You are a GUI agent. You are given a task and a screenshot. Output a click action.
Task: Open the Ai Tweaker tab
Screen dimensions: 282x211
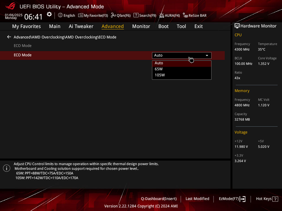tap(81, 26)
